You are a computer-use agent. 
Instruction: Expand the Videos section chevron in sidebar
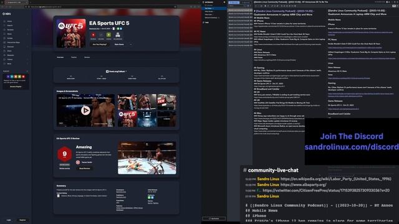[x=27, y=60]
